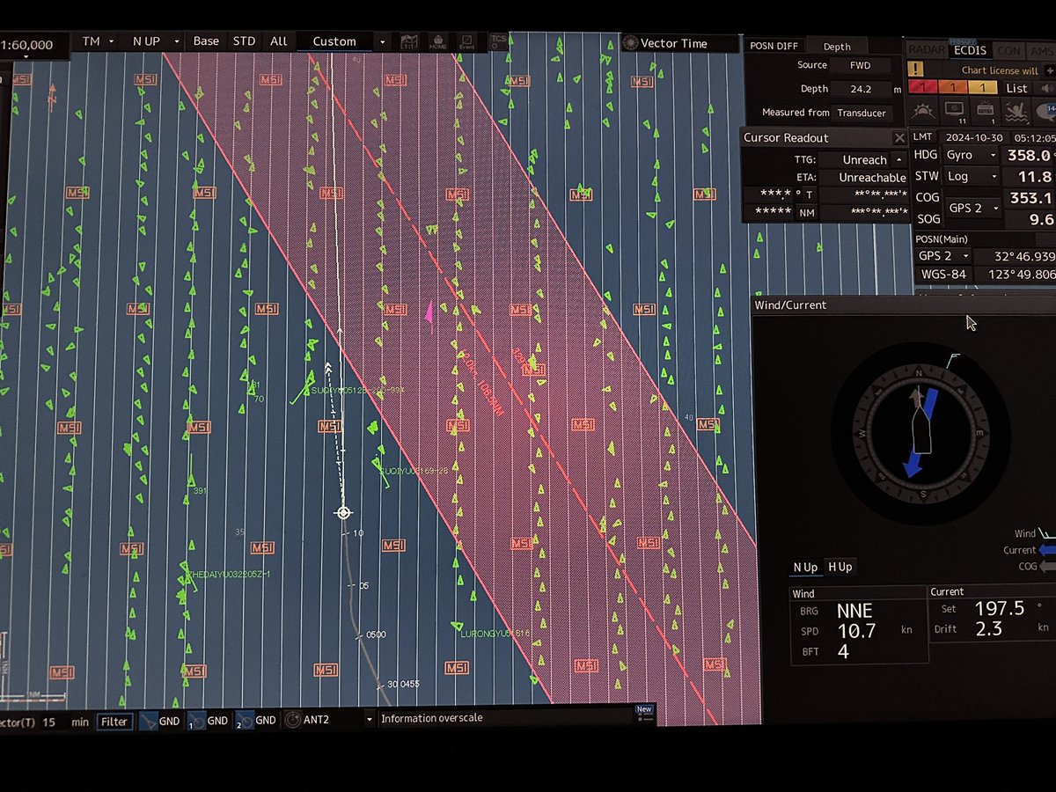Click the man overboard icon
The width and height of the screenshot is (1056, 792).
1017,110
